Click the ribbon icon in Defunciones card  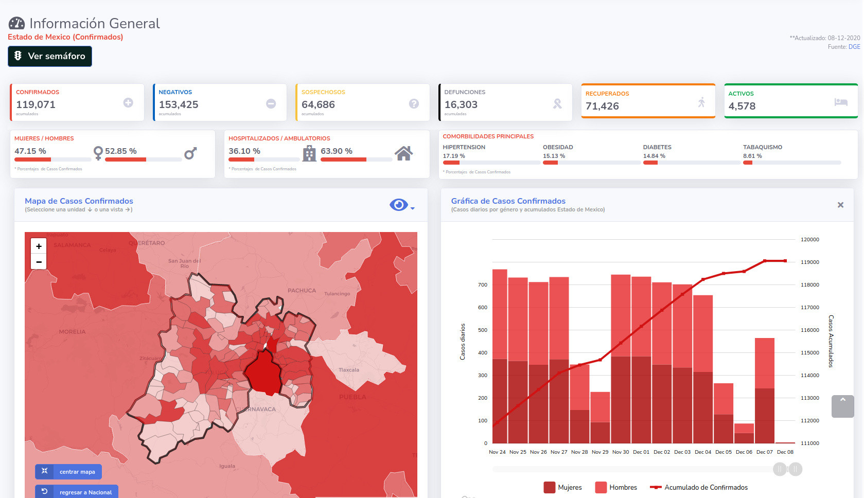[557, 103]
